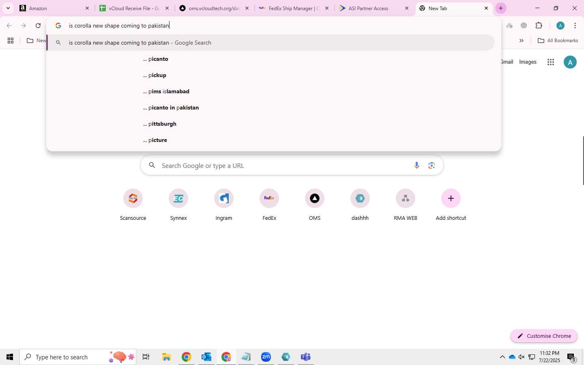The width and height of the screenshot is (584, 365).
Task: Start voice search with microphone icon
Action: (x=417, y=165)
